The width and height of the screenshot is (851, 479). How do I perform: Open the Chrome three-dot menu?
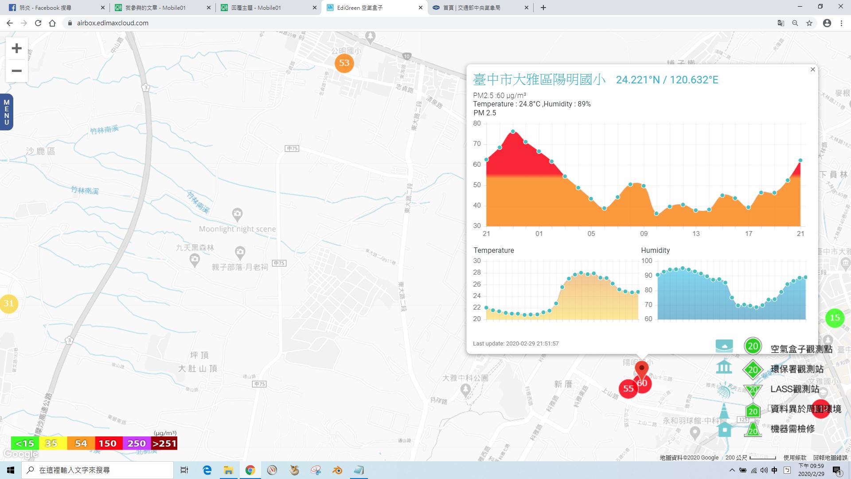coord(841,23)
